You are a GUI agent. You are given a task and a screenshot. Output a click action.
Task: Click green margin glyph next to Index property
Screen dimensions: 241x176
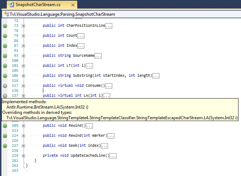[5, 46]
